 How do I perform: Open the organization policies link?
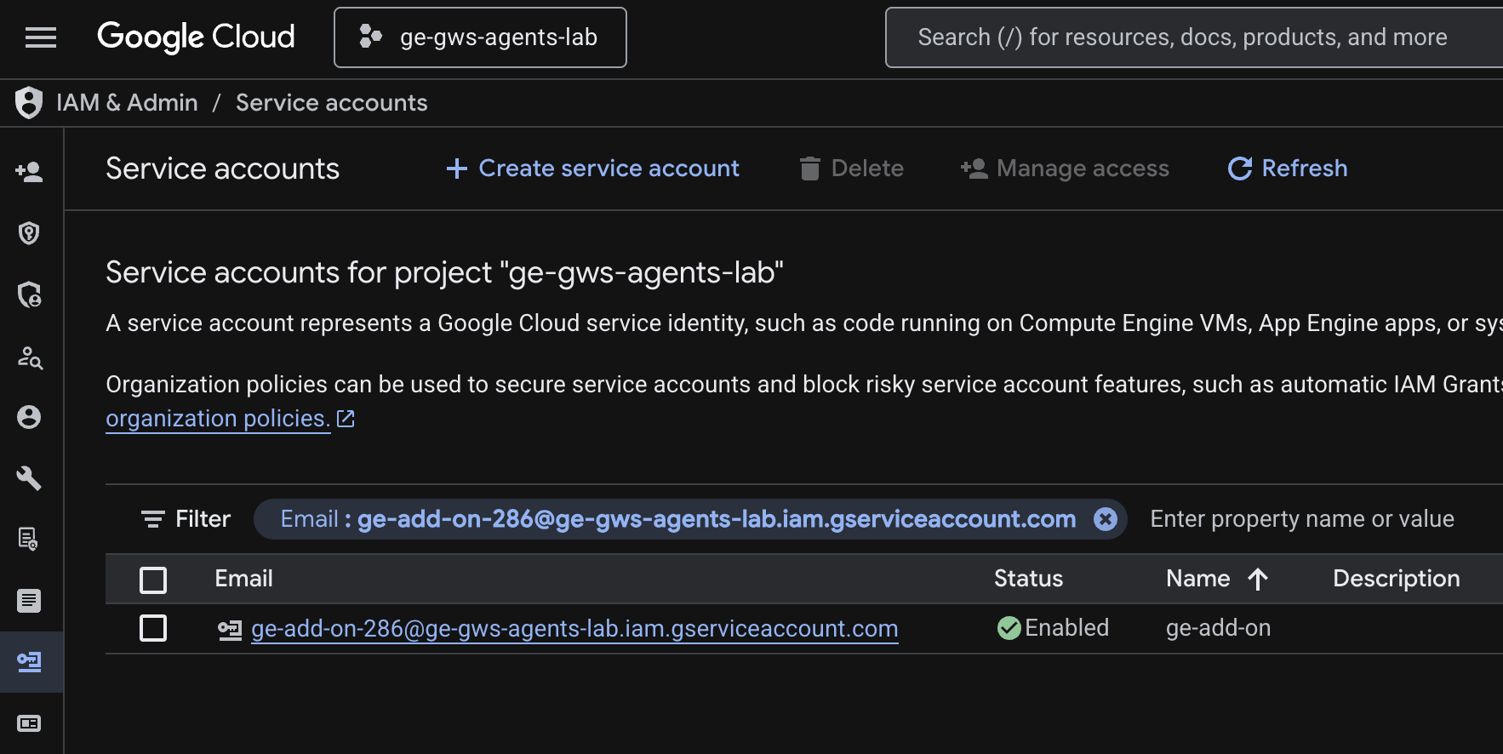[218, 419]
